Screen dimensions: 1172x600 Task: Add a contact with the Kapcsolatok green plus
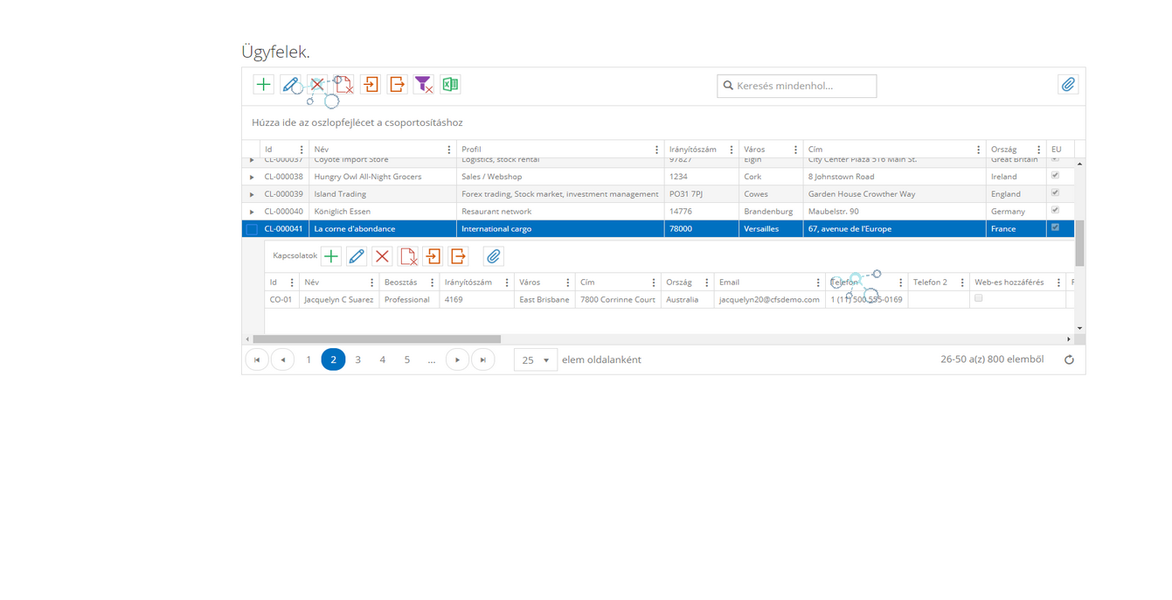point(331,256)
